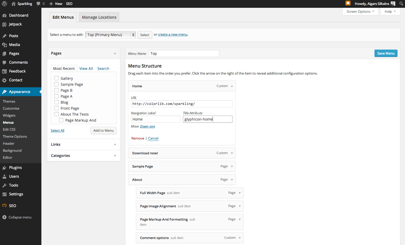Open the Screen Options dropdown
This screenshot has height=245, width=405.
click(360, 11)
